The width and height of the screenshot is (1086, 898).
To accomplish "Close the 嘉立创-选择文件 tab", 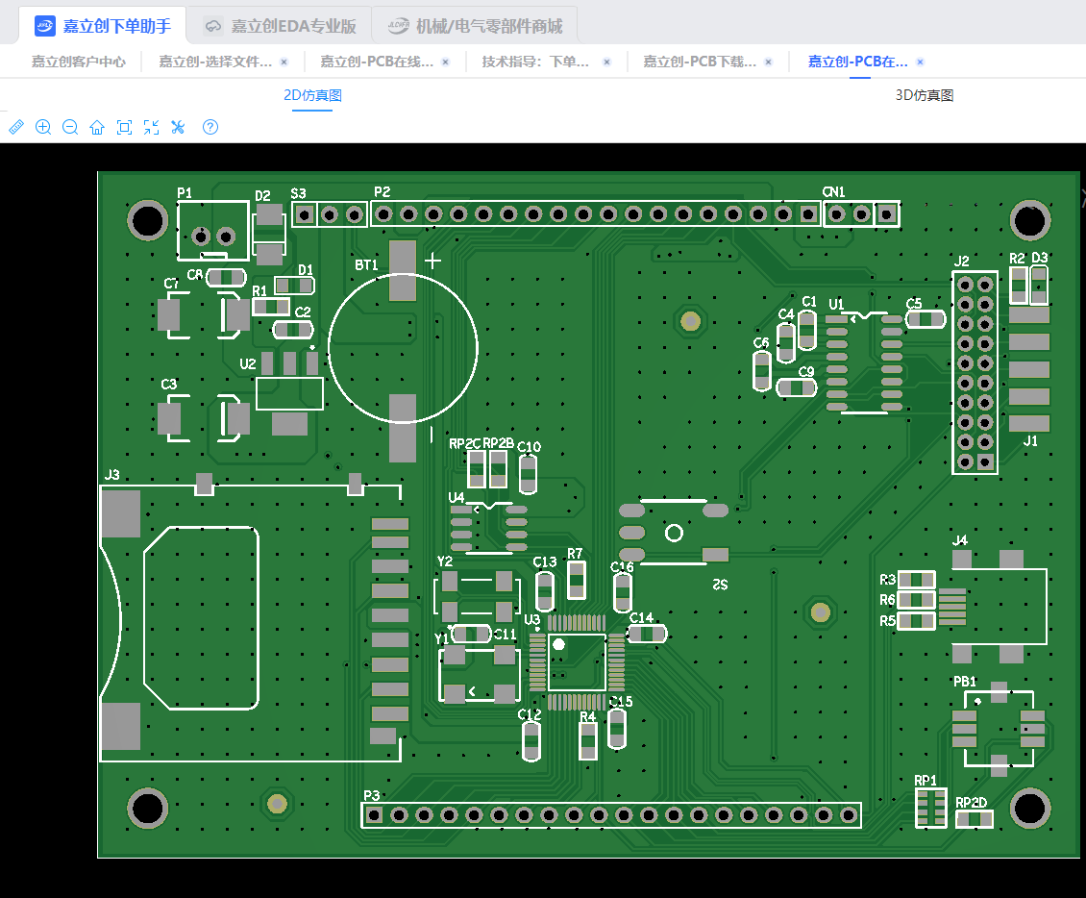I will (x=284, y=62).
